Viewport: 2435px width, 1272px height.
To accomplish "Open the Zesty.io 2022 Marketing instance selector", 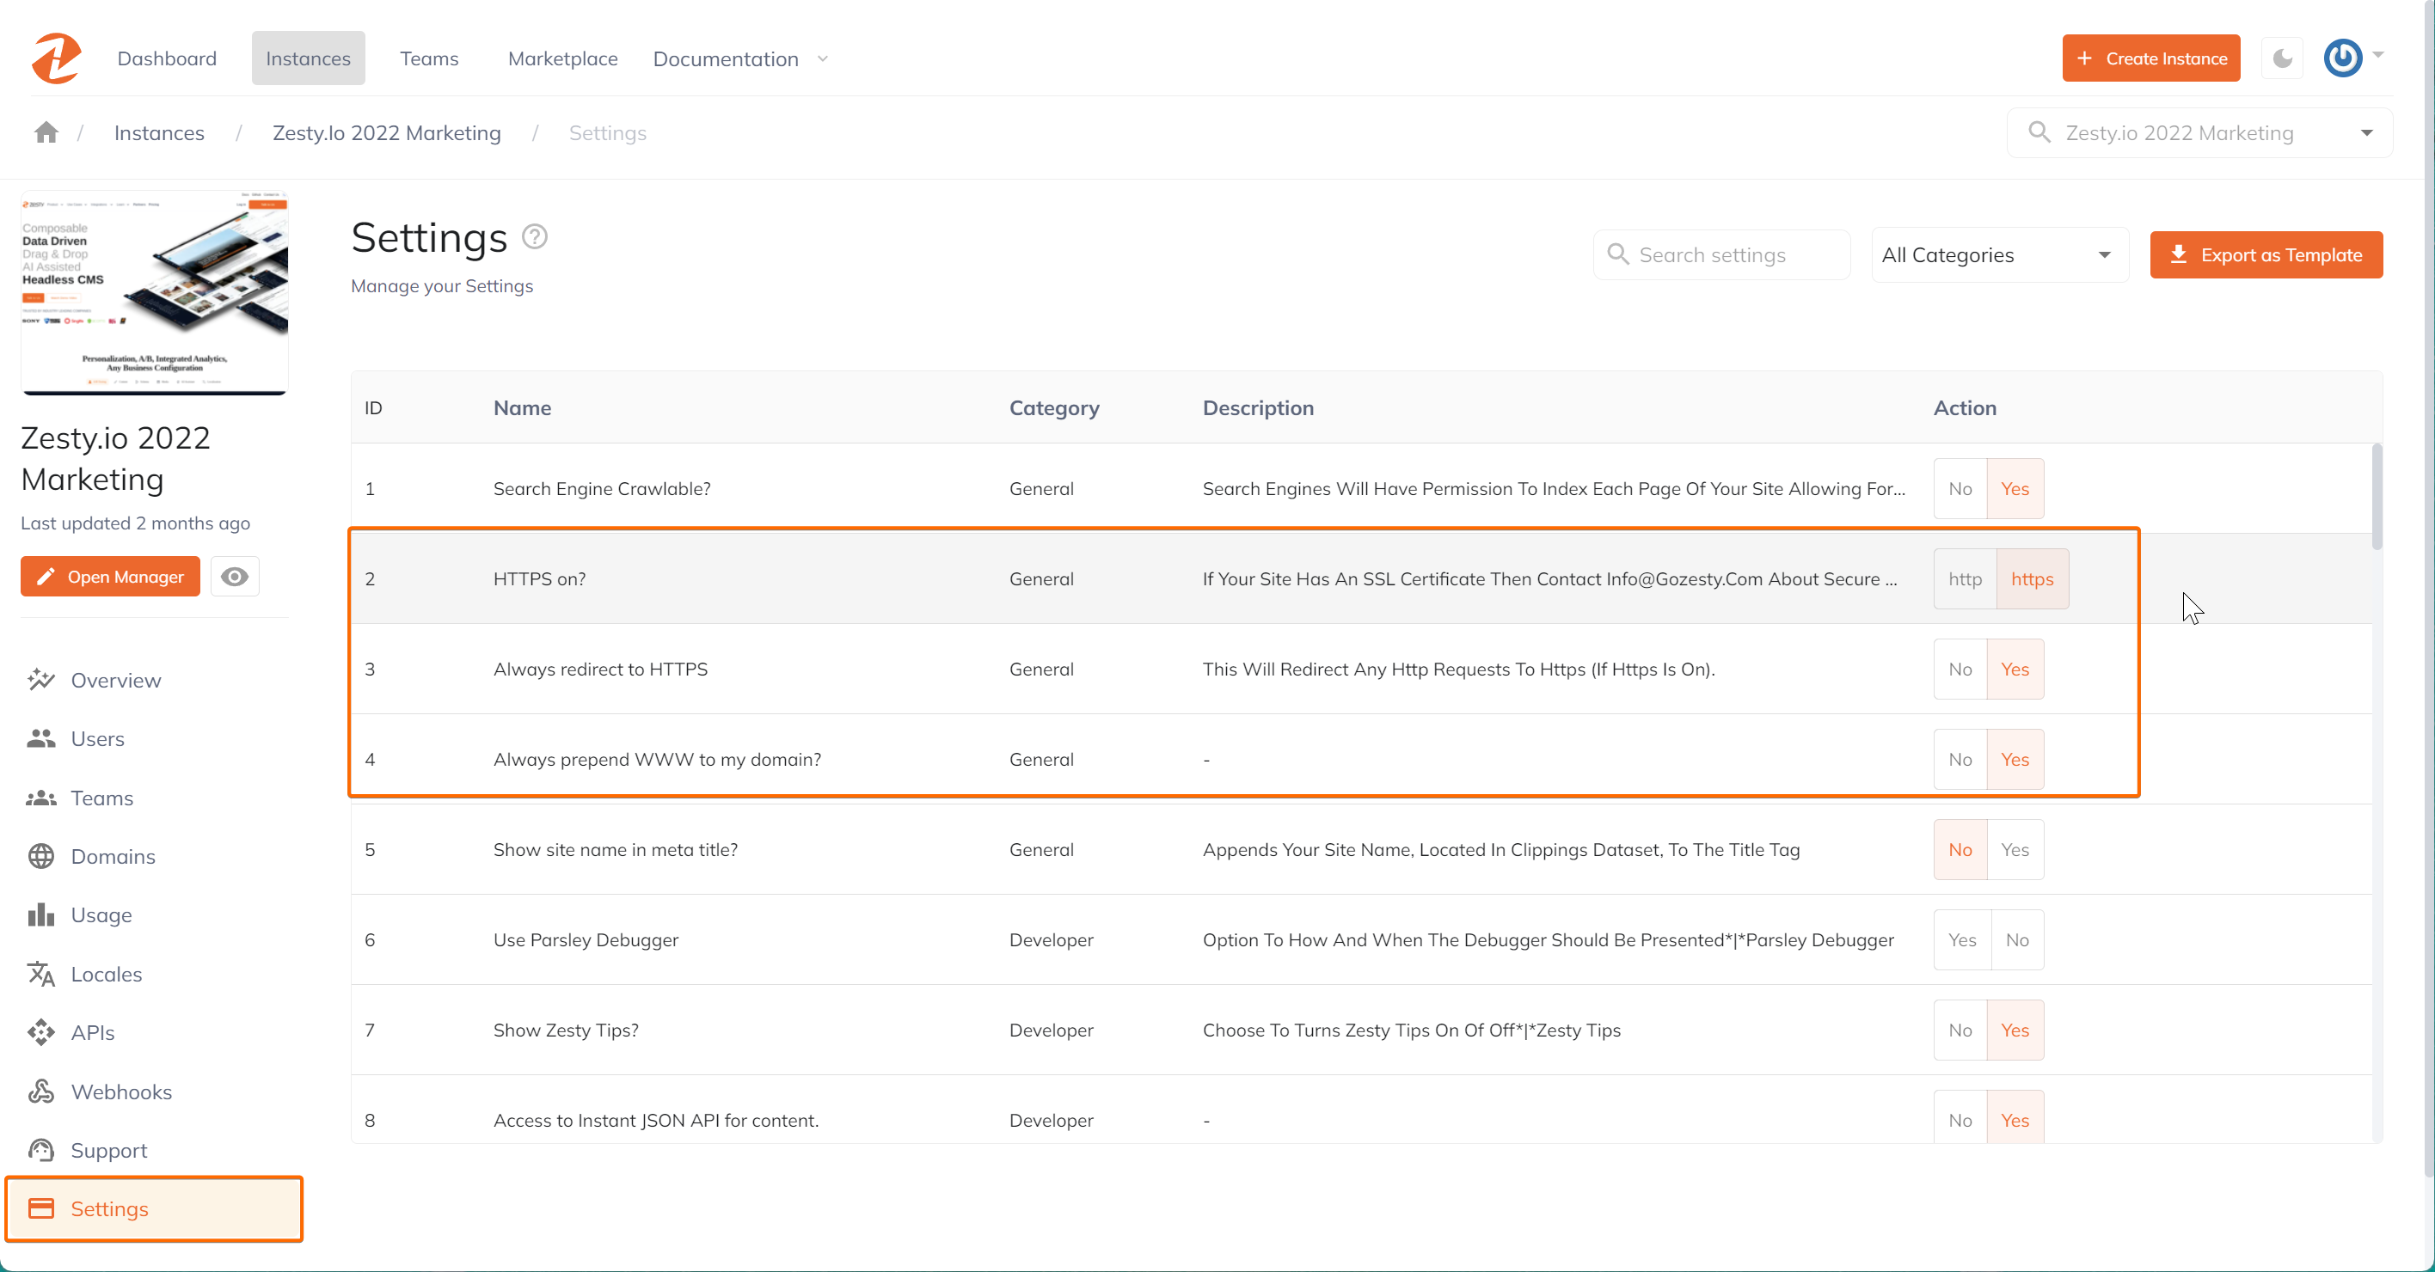I will (x=2199, y=132).
